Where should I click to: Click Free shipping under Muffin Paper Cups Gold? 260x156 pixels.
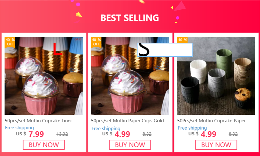[x=106, y=128]
